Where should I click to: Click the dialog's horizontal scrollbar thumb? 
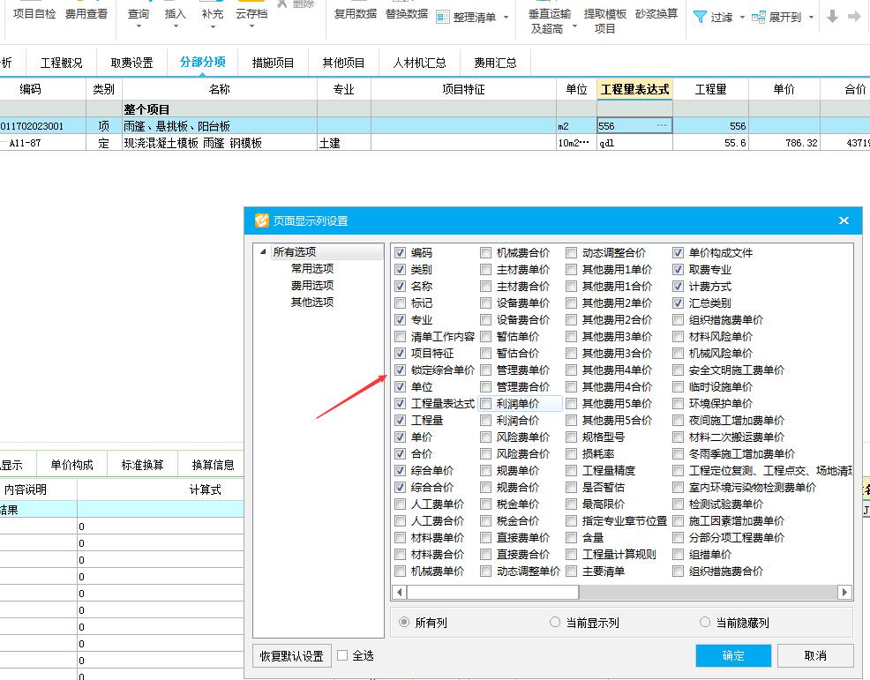click(492, 592)
